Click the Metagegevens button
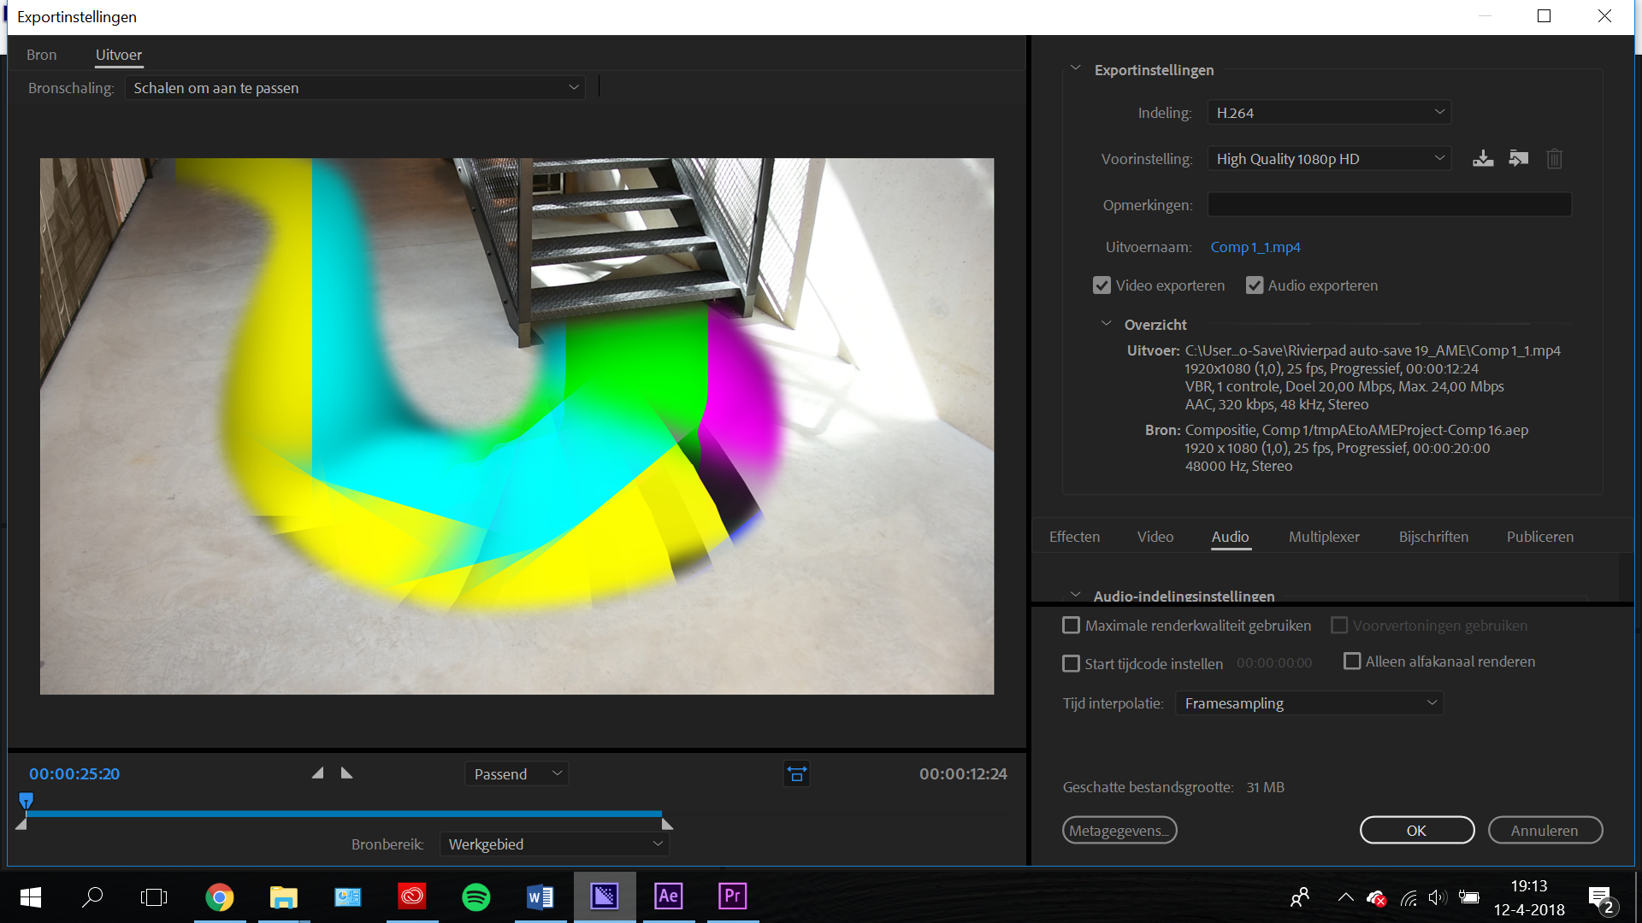The image size is (1642, 923). pyautogui.click(x=1119, y=830)
